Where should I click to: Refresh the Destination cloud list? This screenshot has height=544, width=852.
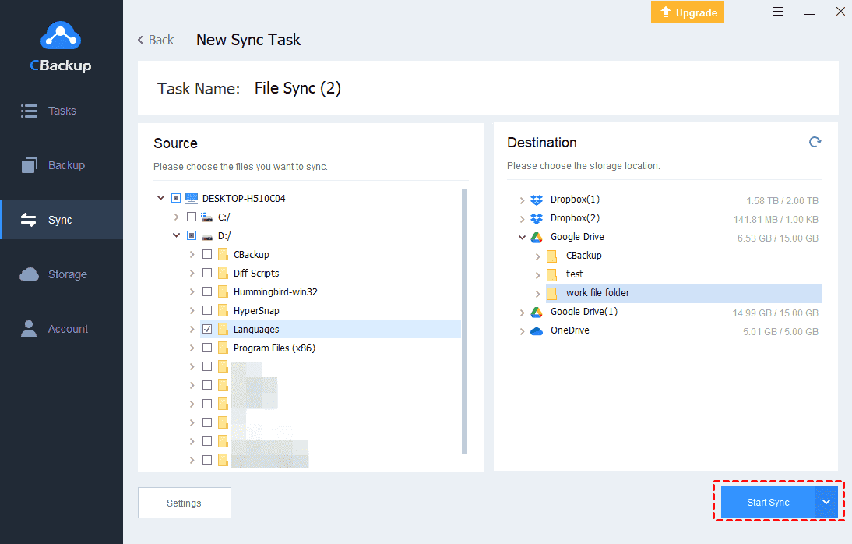[815, 142]
